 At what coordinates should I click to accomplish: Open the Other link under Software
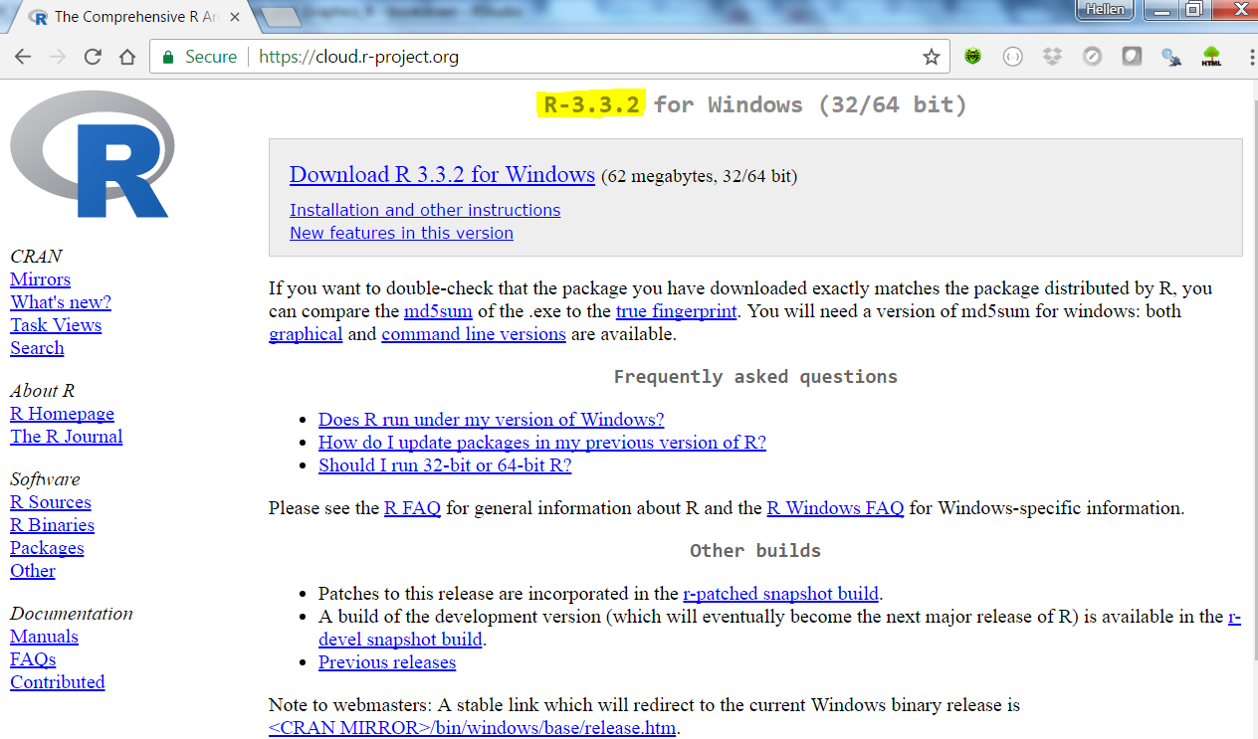point(33,571)
